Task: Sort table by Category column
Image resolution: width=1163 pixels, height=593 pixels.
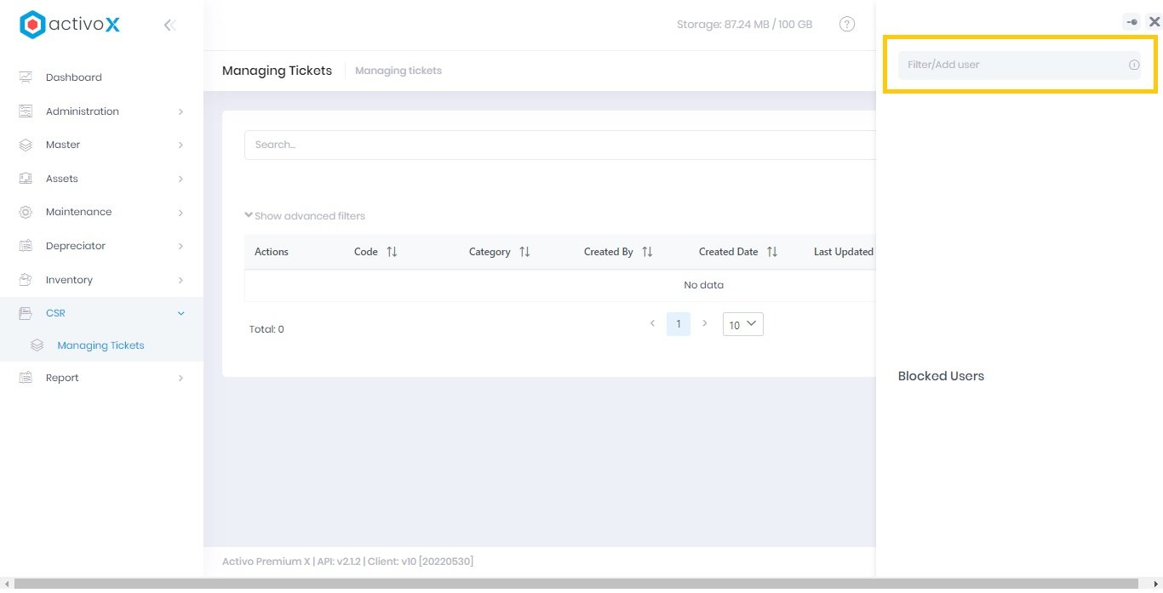Action: (x=524, y=252)
